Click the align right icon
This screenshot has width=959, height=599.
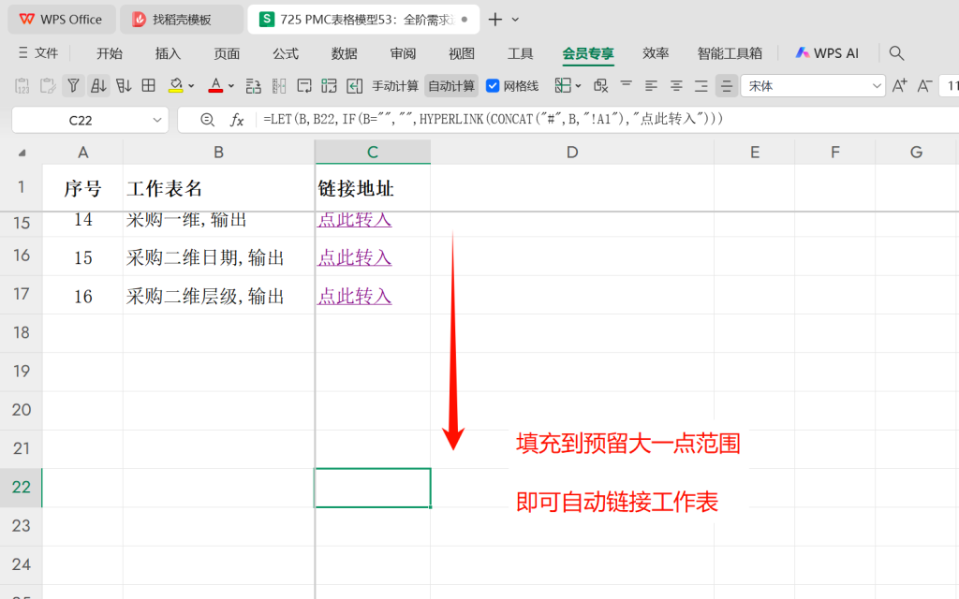pos(701,85)
